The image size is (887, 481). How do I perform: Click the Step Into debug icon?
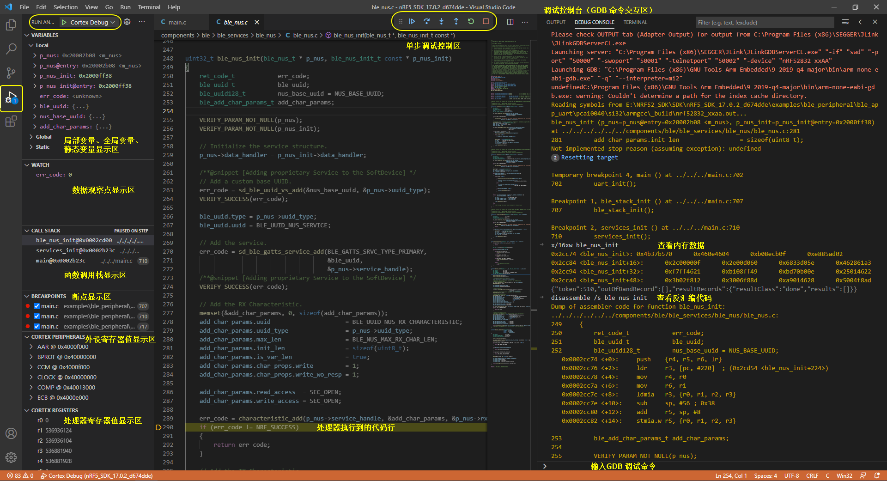pos(441,21)
